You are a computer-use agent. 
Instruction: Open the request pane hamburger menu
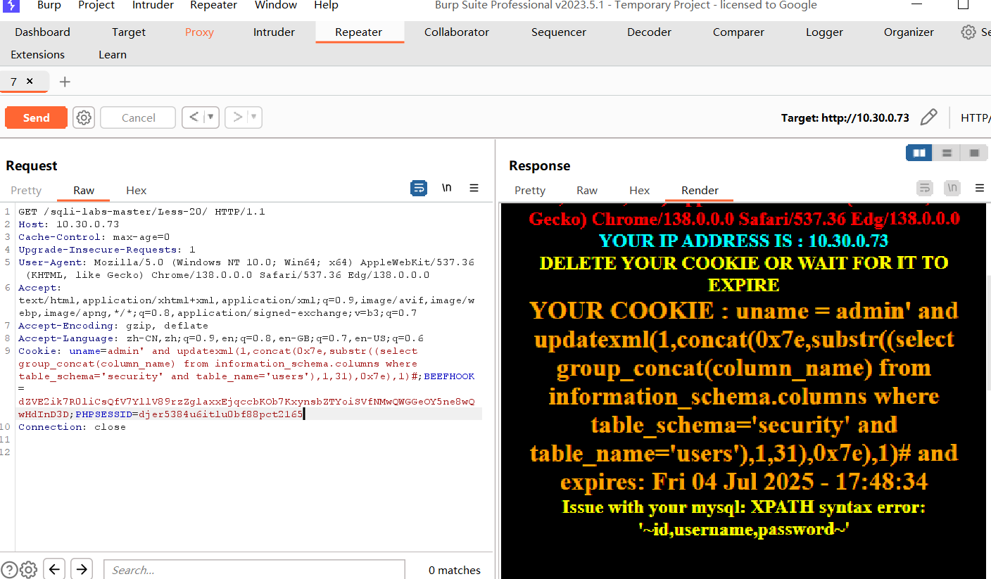point(474,188)
